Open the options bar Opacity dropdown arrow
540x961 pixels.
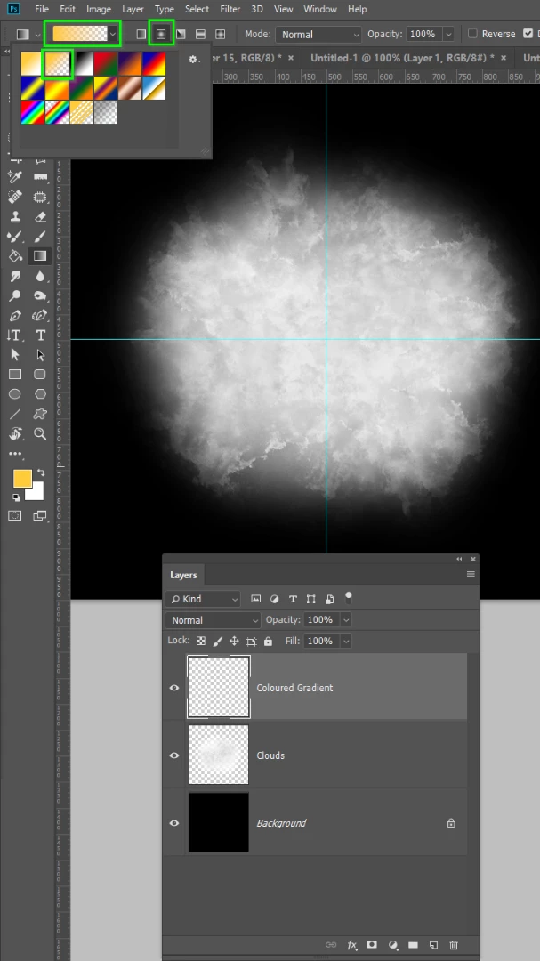click(449, 35)
